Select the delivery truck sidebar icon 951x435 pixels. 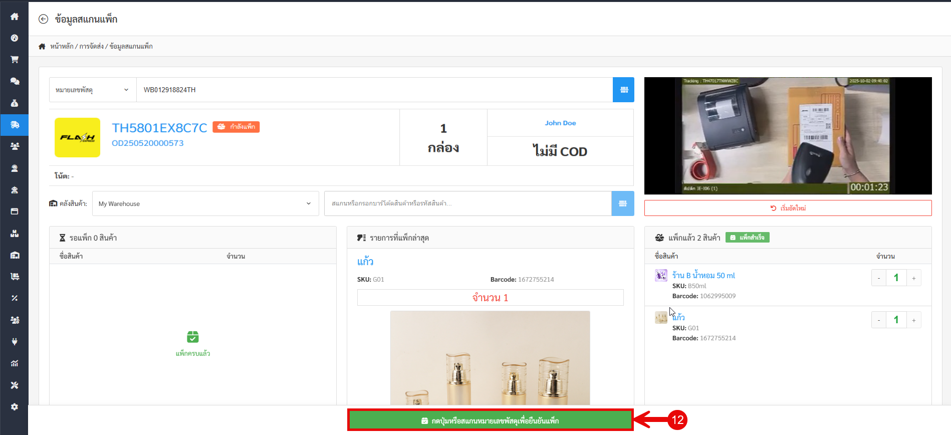(15, 125)
